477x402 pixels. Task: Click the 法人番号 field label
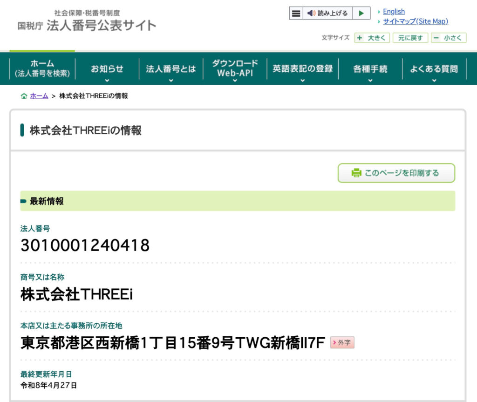coord(35,229)
